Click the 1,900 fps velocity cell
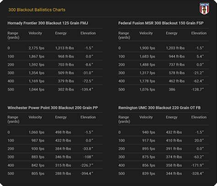Image resolution: width=217 pixels, height=186 pixels. coord(147,48)
